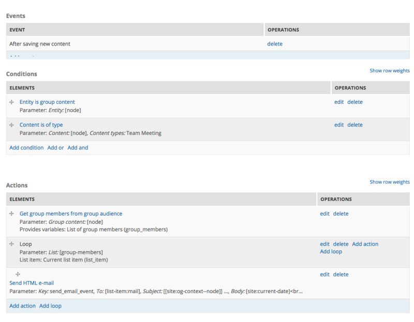Edit the Content is of type condition
Screen dimensions: 414x322
(x=339, y=125)
